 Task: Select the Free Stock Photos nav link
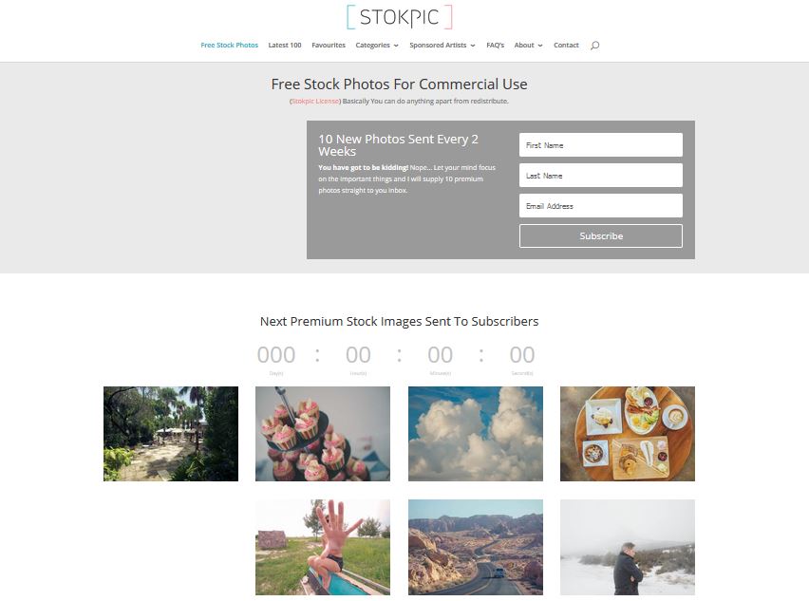tap(230, 46)
